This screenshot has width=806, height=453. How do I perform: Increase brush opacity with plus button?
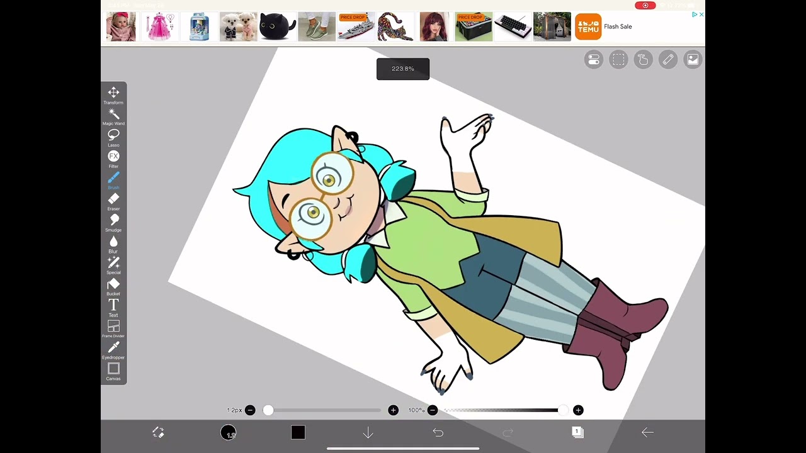coord(578,410)
